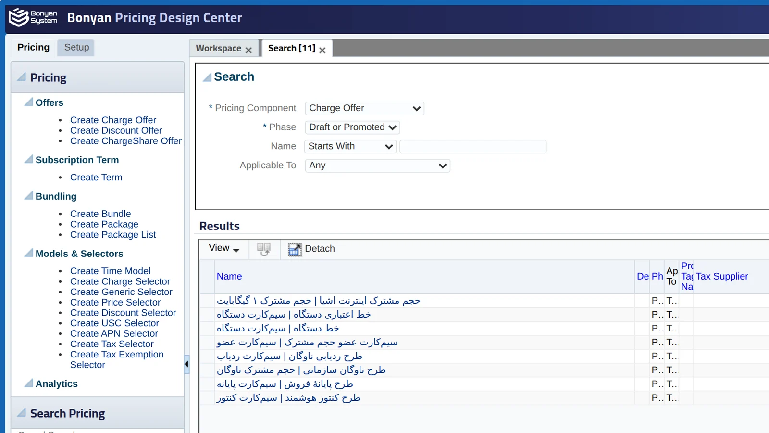
Task: Collapse the Offers section
Action: pyautogui.click(x=29, y=102)
